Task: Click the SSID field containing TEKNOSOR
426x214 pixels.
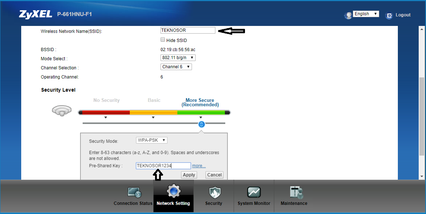Action: 188,30
